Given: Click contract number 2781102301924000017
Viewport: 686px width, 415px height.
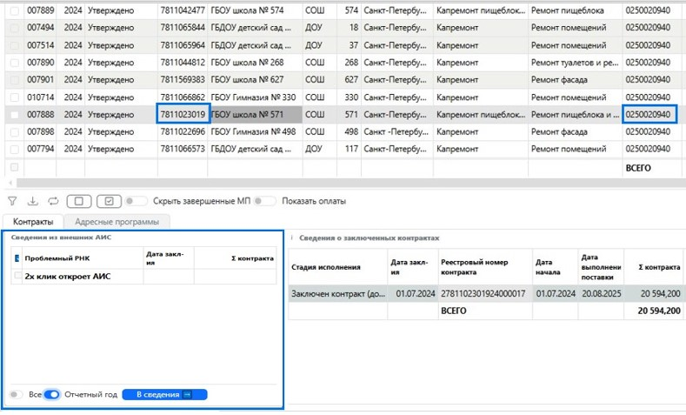Looking at the screenshot, I should 483,294.
